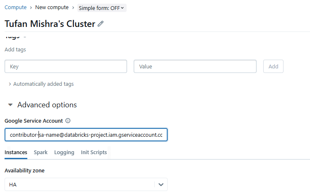Click the Tufan Mishra's Cluster title
Image resolution: width=310 pixels, height=196 pixels.
pyautogui.click(x=50, y=24)
